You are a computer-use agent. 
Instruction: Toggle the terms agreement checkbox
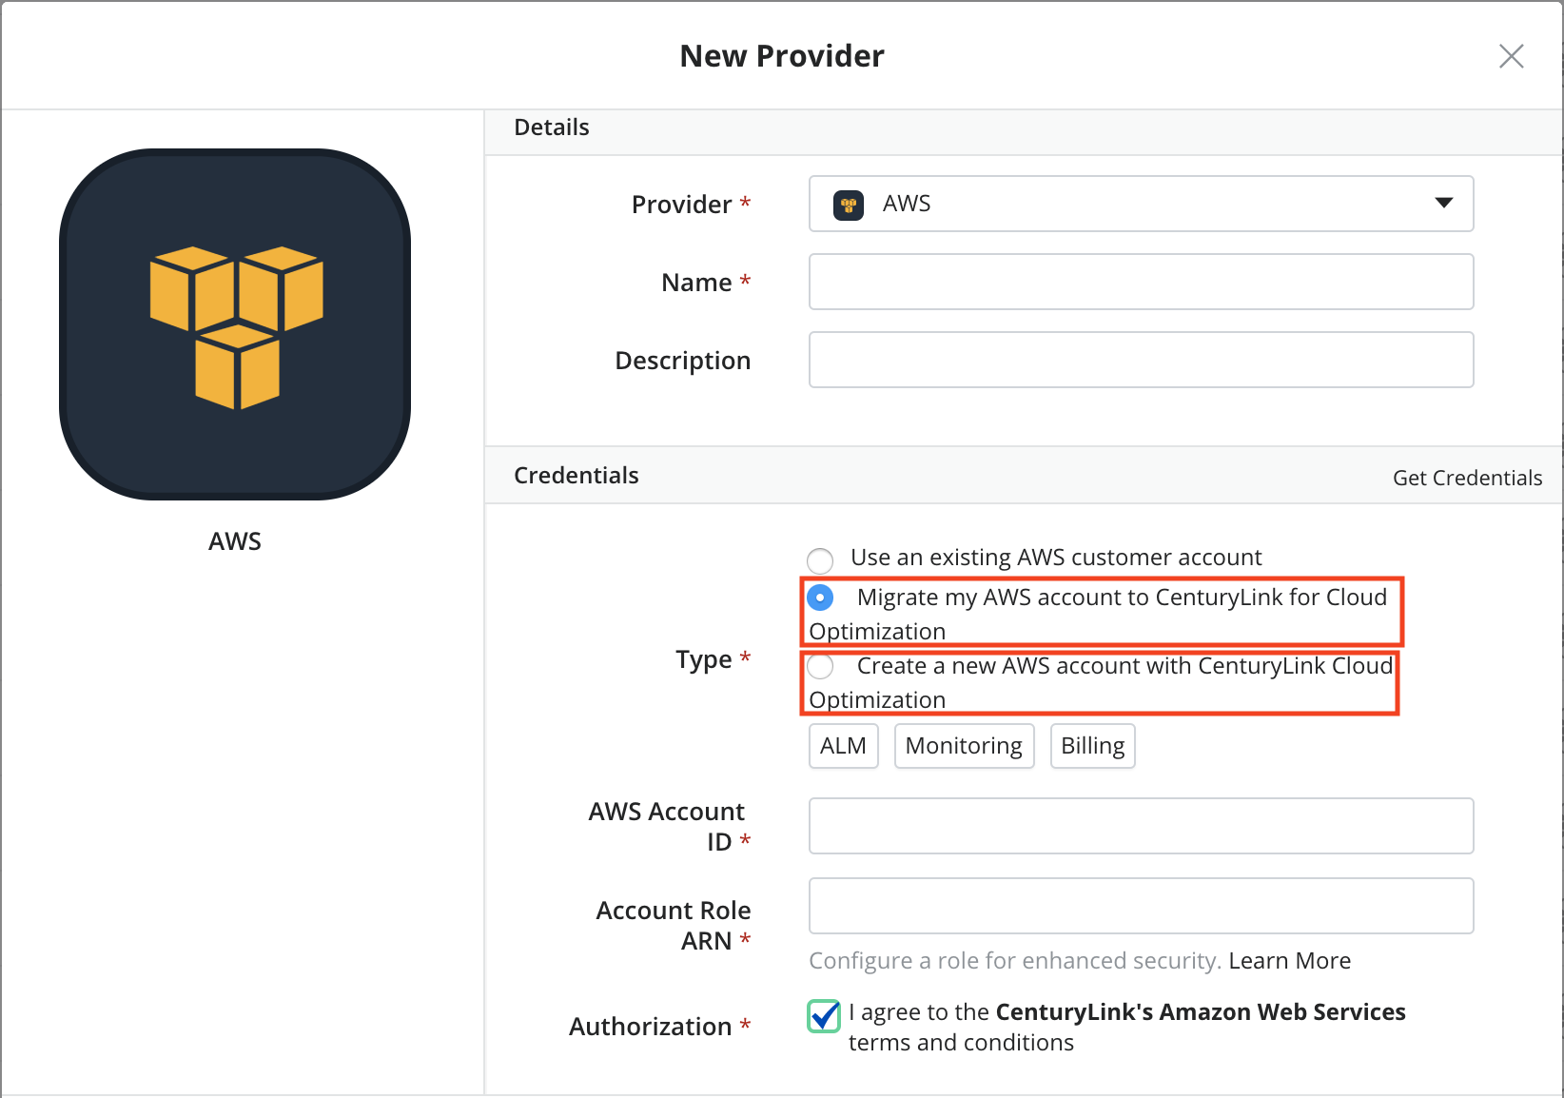click(824, 1015)
